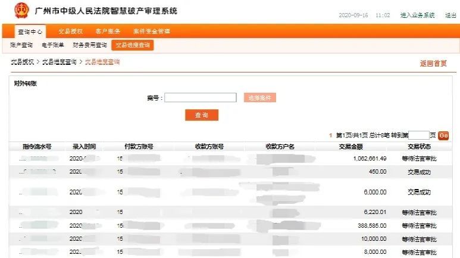The width and height of the screenshot is (460, 258).
Task: Select the amount 1,062,661.49
Action: click(370, 159)
